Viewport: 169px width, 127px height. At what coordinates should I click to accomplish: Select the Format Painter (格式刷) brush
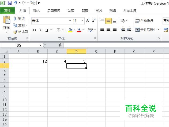20,32
